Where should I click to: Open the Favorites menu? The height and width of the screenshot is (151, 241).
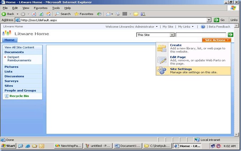tap(41, 8)
